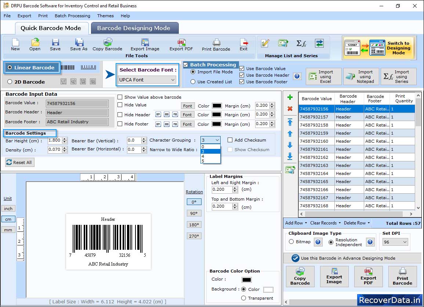This screenshot has width=424, height=307.
Task: Click the export list to Excel icon
Action: 290,170
